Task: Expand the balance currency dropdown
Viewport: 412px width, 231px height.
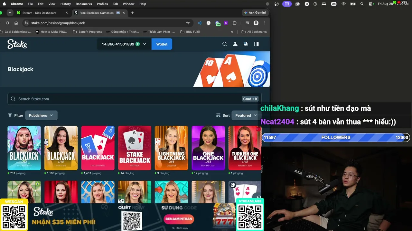Action: 144,44
